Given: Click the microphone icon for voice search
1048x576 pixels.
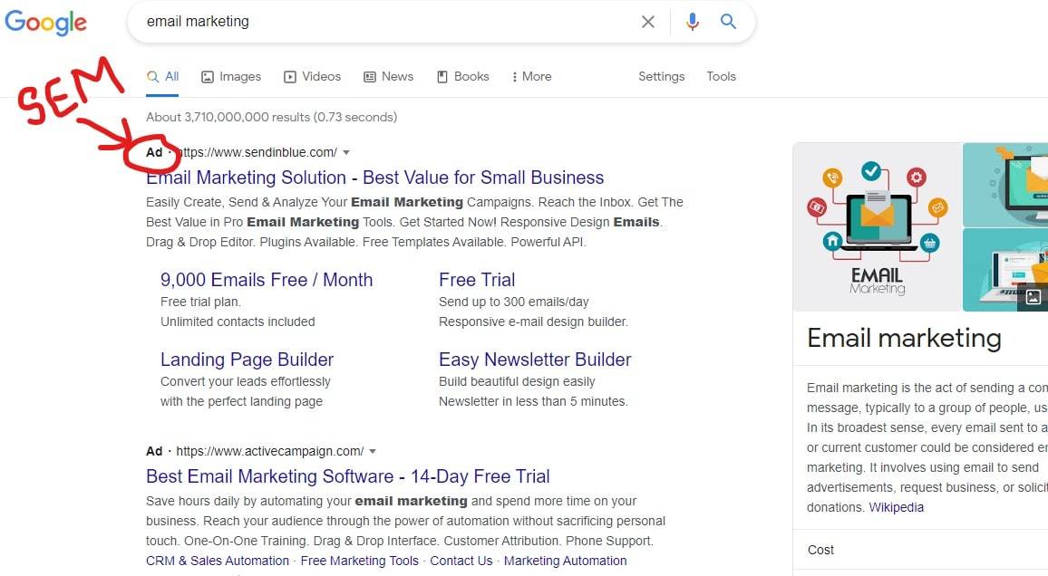Looking at the screenshot, I should pyautogui.click(x=693, y=22).
